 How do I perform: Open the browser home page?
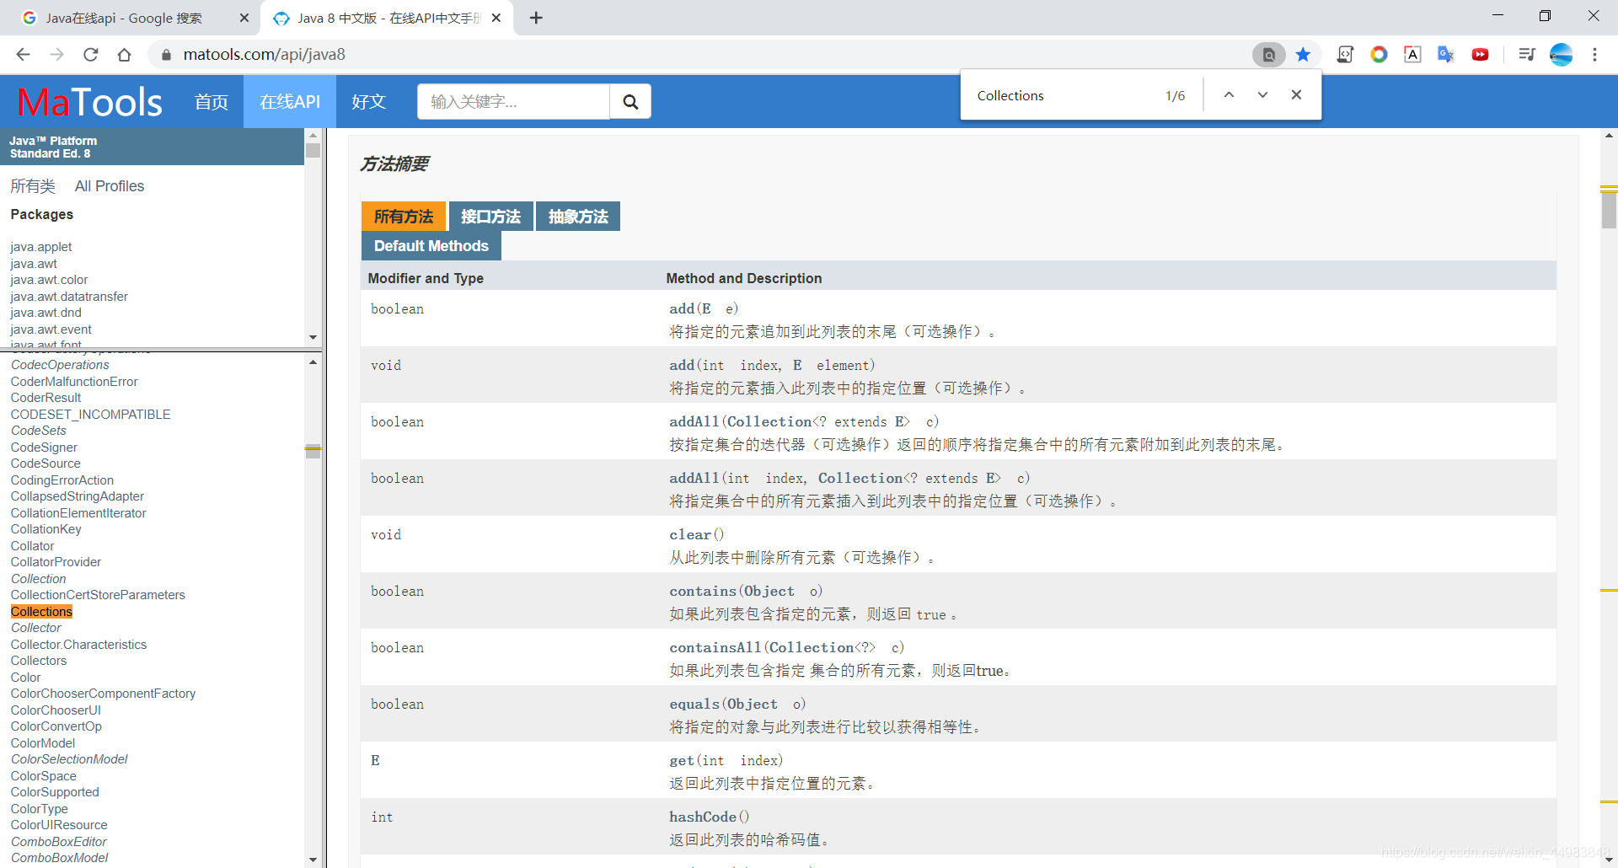coord(124,55)
